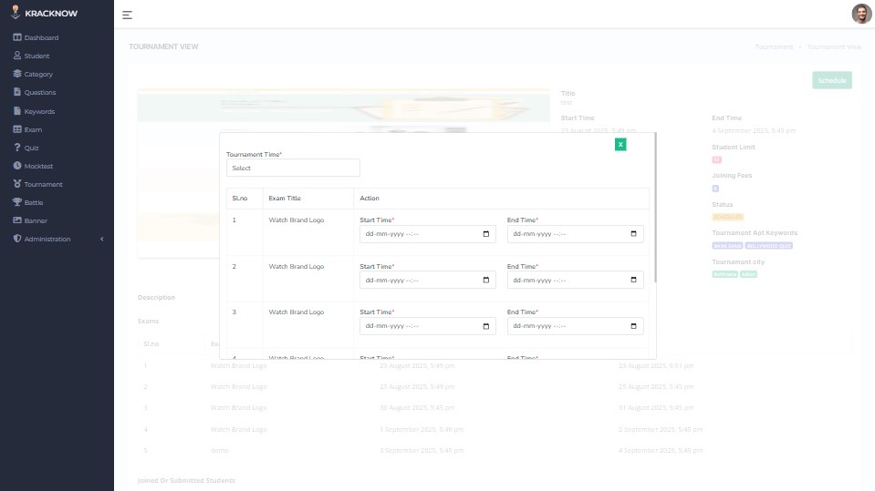Close the modal with green X button
This screenshot has width=875, height=491.
(x=620, y=144)
